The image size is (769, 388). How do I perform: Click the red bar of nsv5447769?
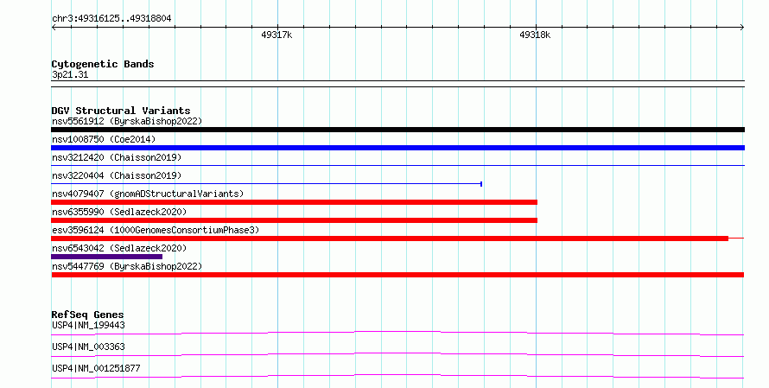(x=397, y=275)
